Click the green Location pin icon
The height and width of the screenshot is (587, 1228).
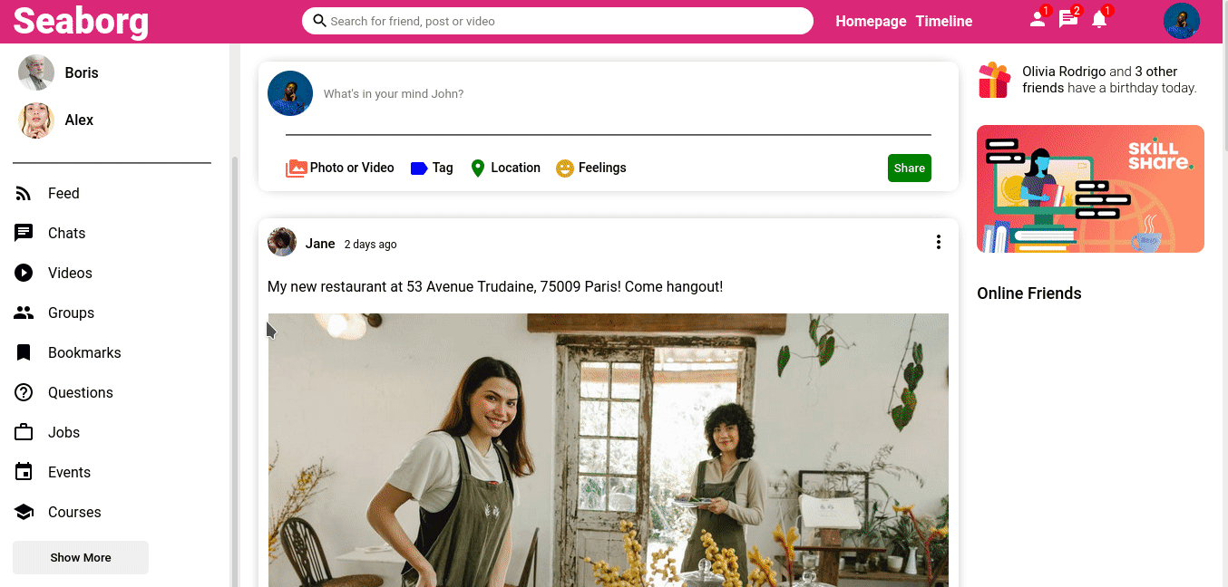(478, 168)
